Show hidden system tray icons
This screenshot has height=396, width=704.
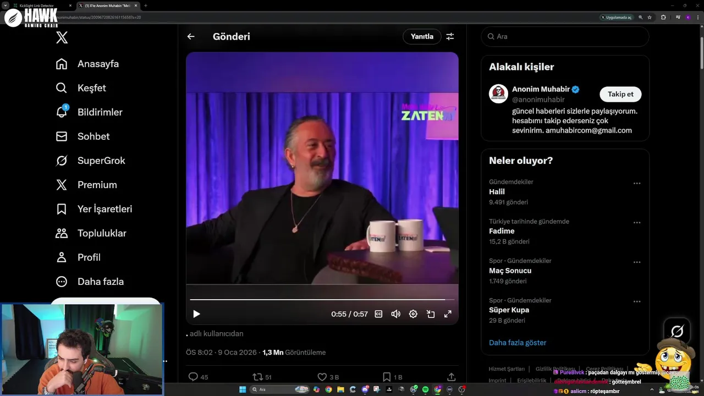tap(652, 389)
